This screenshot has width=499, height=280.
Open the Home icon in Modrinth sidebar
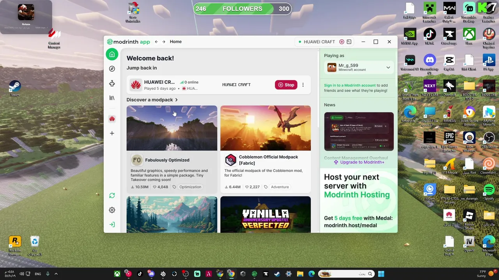click(x=112, y=54)
